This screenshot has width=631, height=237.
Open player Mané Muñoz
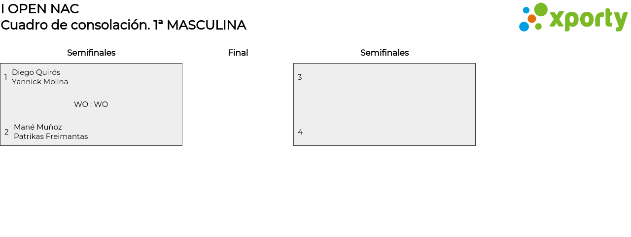pyautogui.click(x=38, y=127)
